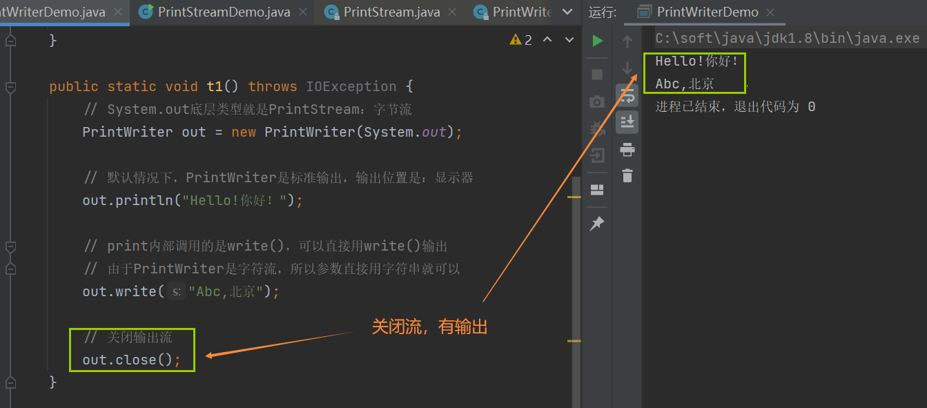This screenshot has width=927, height=408.
Task: Close the tWriterDemo.java tab
Action: click(117, 12)
